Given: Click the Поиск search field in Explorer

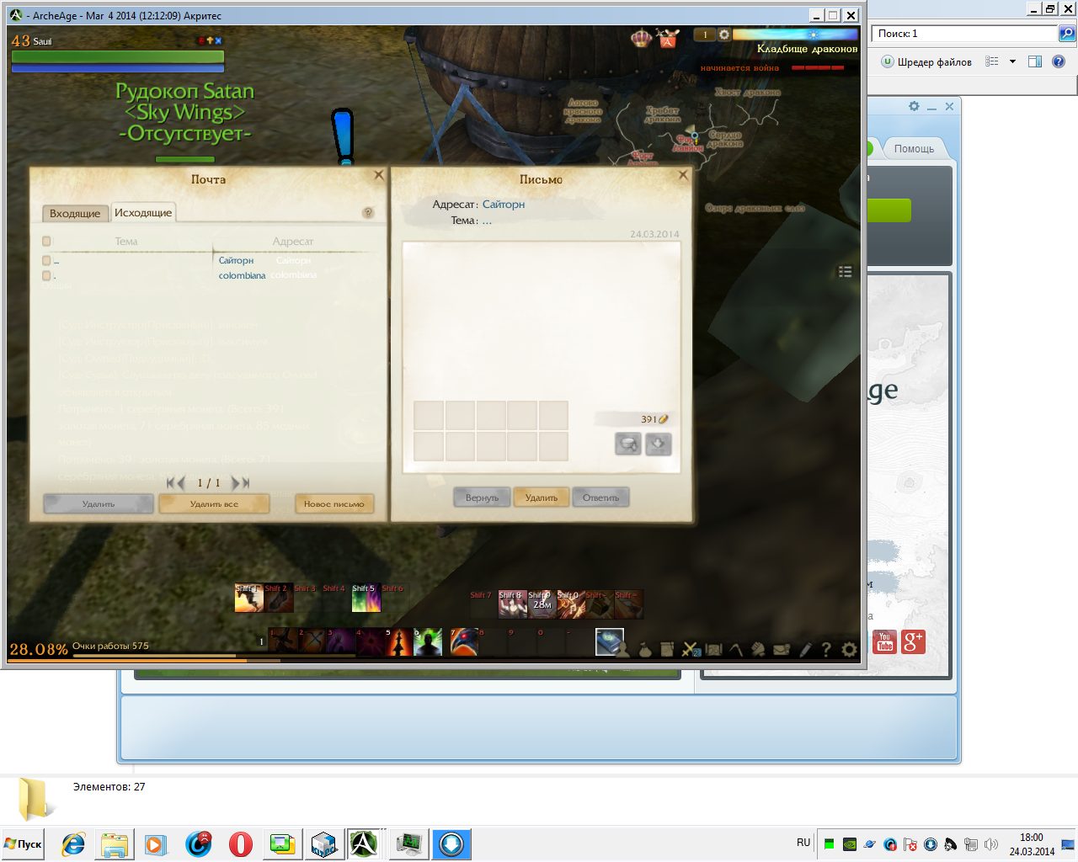Looking at the screenshot, I should point(964,34).
